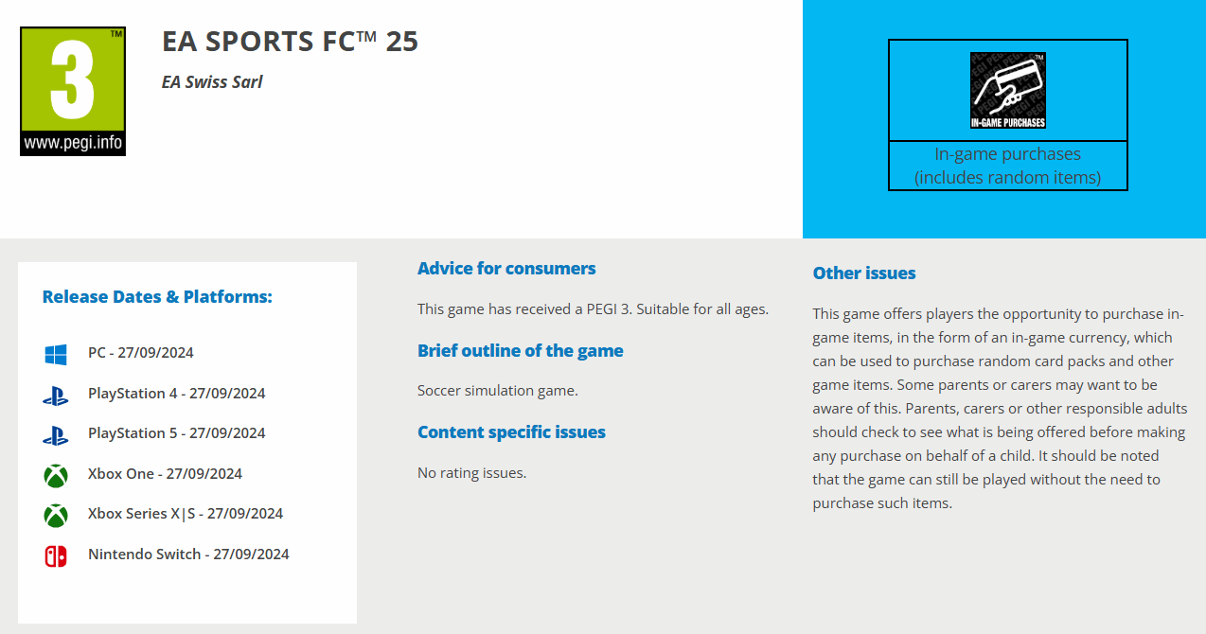Click the EA SPORTS FC 25 title
The height and width of the screenshot is (634, 1206).
pyautogui.click(x=290, y=42)
